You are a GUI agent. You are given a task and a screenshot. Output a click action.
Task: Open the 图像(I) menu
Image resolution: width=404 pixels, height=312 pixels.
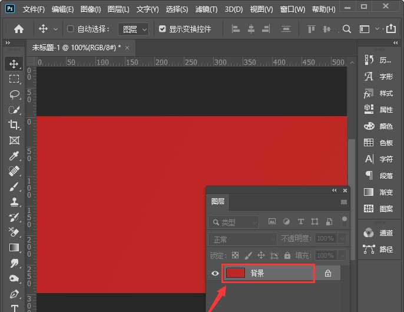[90, 9]
